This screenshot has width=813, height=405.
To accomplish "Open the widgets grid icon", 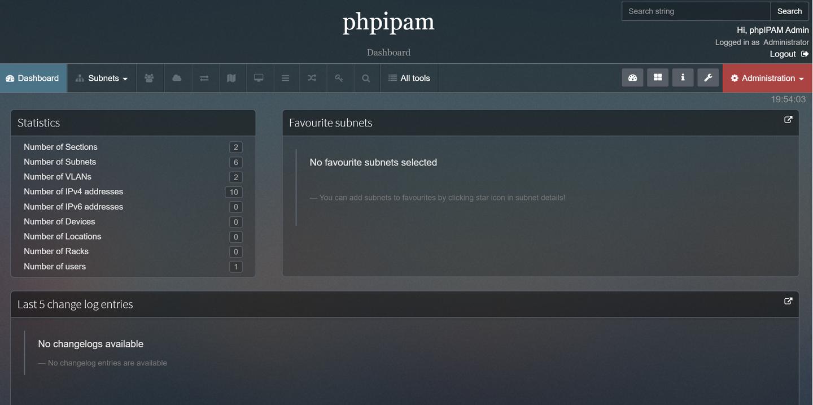I will coord(657,77).
